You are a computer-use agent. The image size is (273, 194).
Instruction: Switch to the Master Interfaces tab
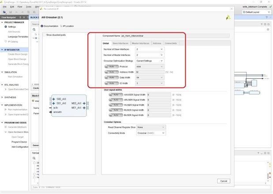(141, 43)
